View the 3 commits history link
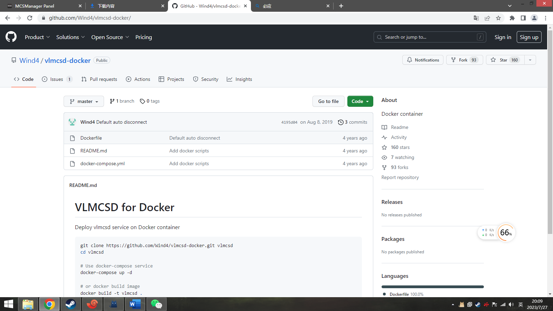This screenshot has width=553, height=311. tap(353, 122)
